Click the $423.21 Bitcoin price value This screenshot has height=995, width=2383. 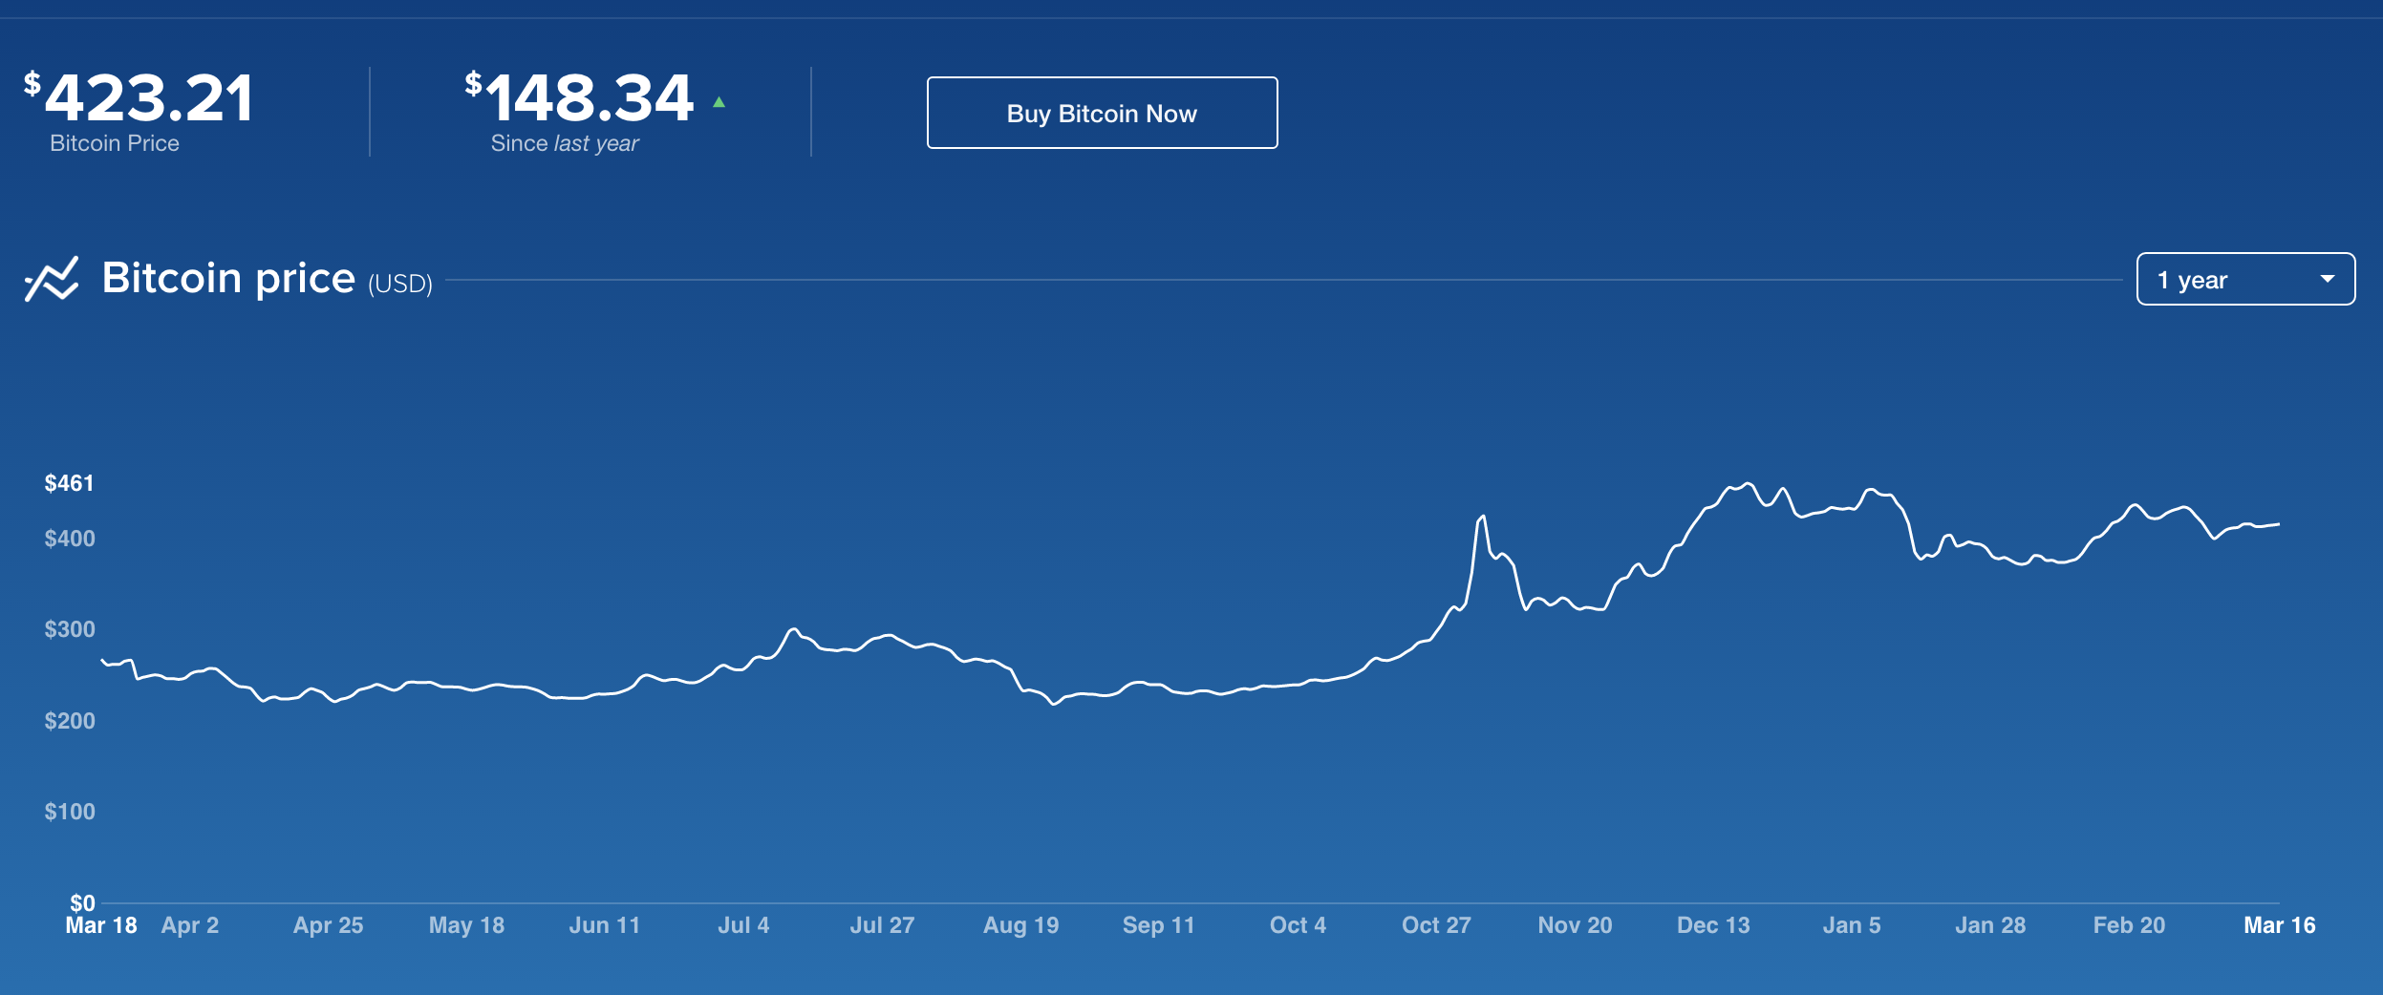tap(140, 98)
